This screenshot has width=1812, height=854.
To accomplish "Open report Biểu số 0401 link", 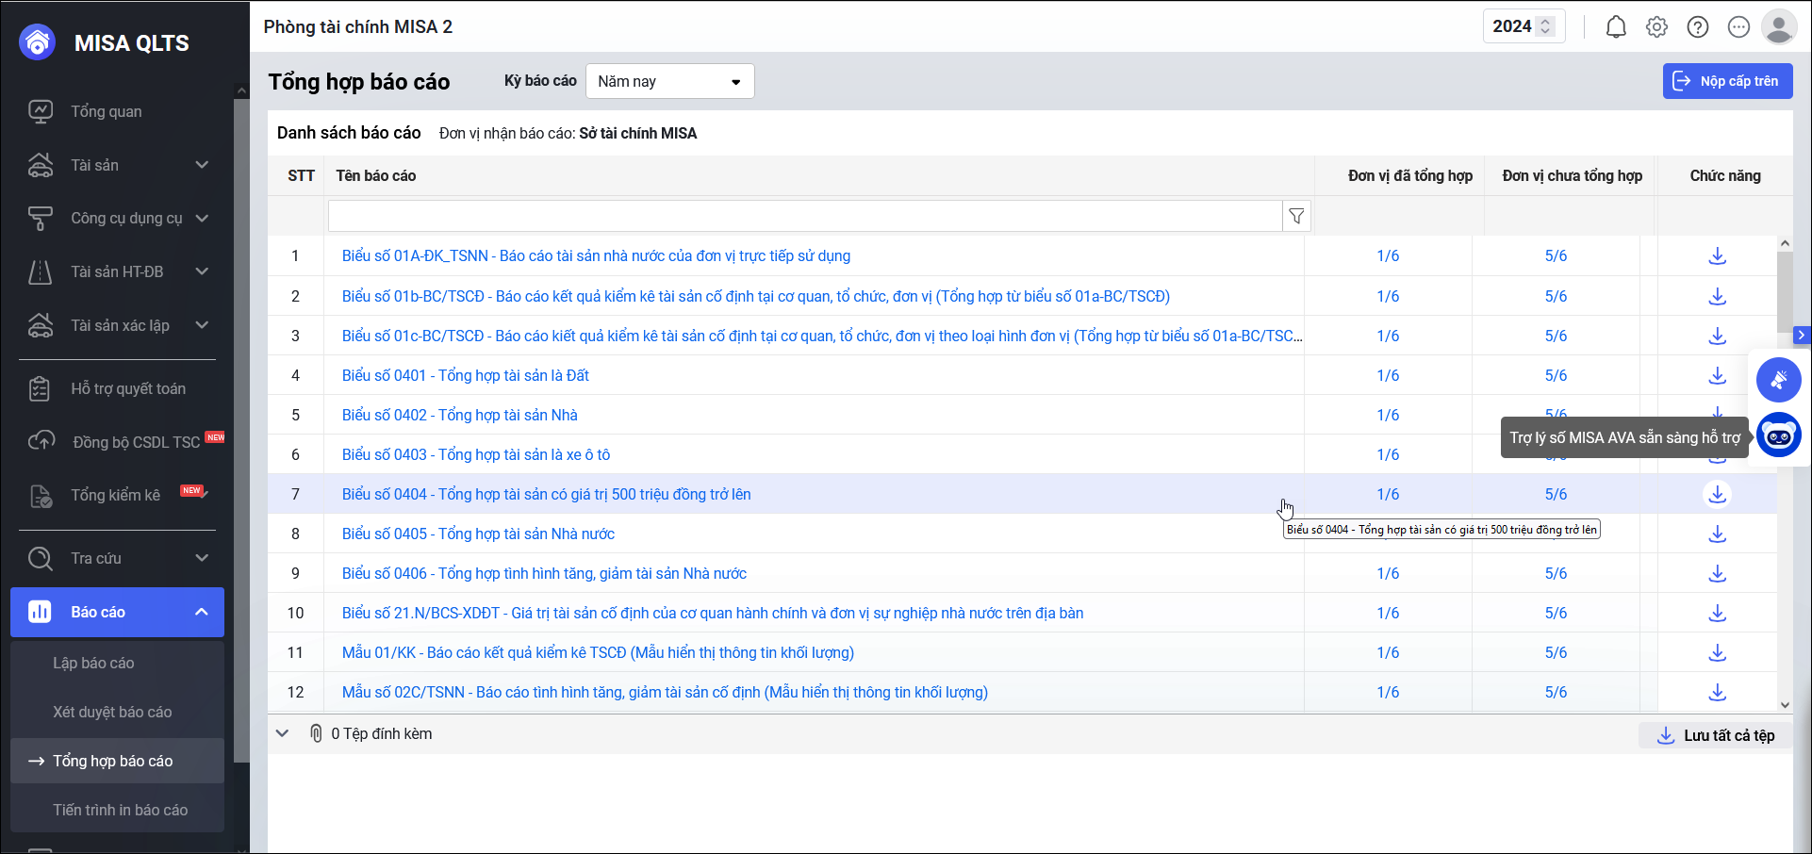I will point(465,375).
